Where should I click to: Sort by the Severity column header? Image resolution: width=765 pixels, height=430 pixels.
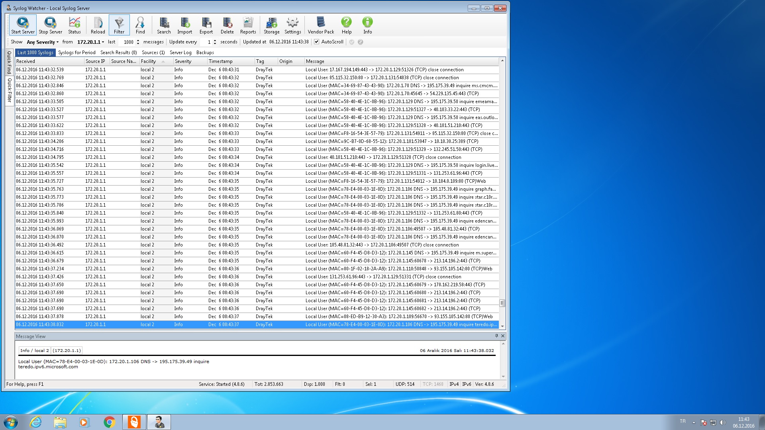[x=183, y=61]
